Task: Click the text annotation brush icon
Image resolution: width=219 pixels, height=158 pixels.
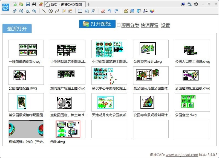Action: (70, 11)
